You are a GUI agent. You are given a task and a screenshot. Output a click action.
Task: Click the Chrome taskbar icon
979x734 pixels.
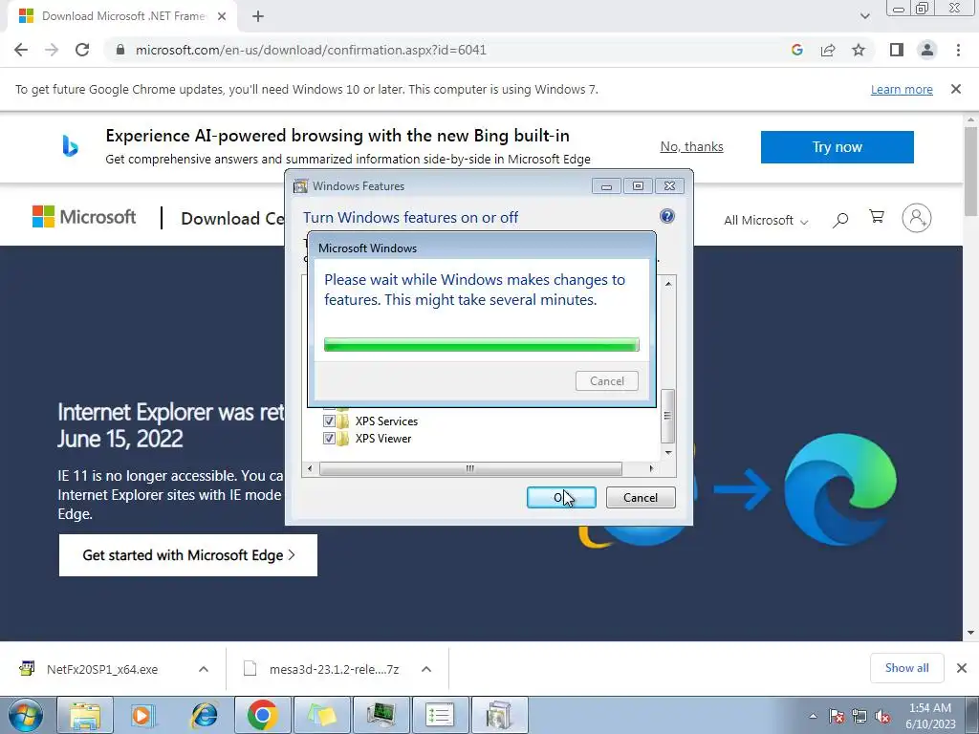[262, 715]
